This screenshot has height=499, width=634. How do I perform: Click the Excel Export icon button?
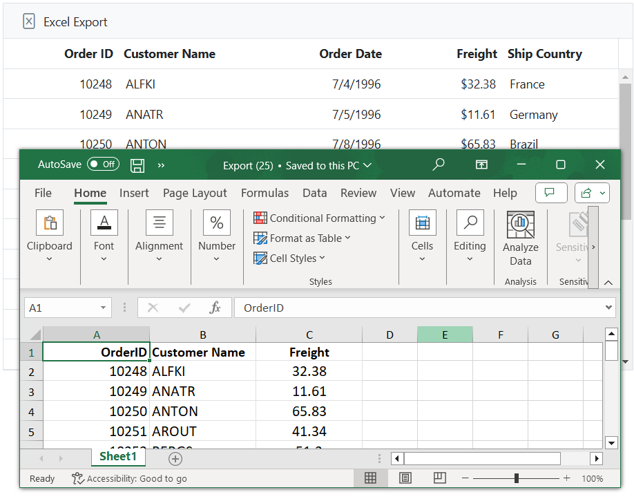pos(29,21)
